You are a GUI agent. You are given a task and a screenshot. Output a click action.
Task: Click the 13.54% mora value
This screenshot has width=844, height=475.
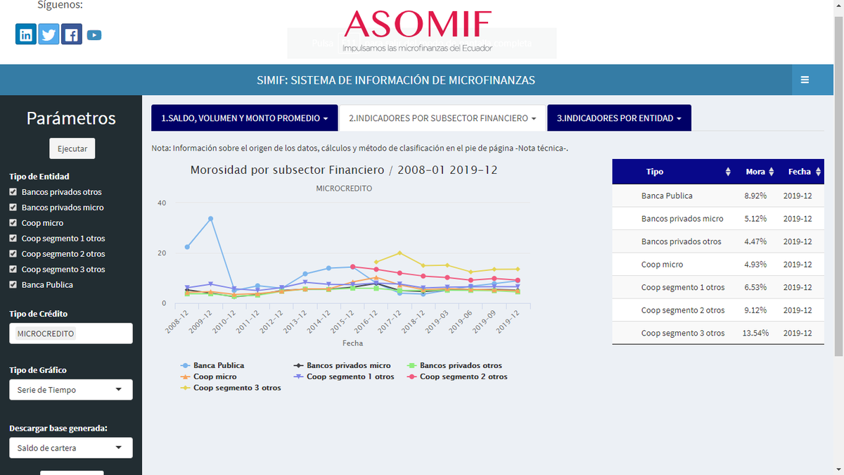click(x=755, y=333)
